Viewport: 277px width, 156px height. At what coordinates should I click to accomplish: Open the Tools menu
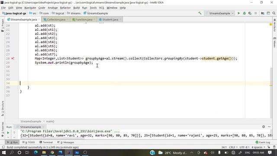point(93,8)
